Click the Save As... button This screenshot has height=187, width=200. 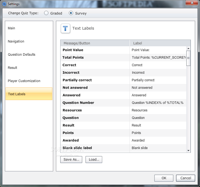point(71,160)
